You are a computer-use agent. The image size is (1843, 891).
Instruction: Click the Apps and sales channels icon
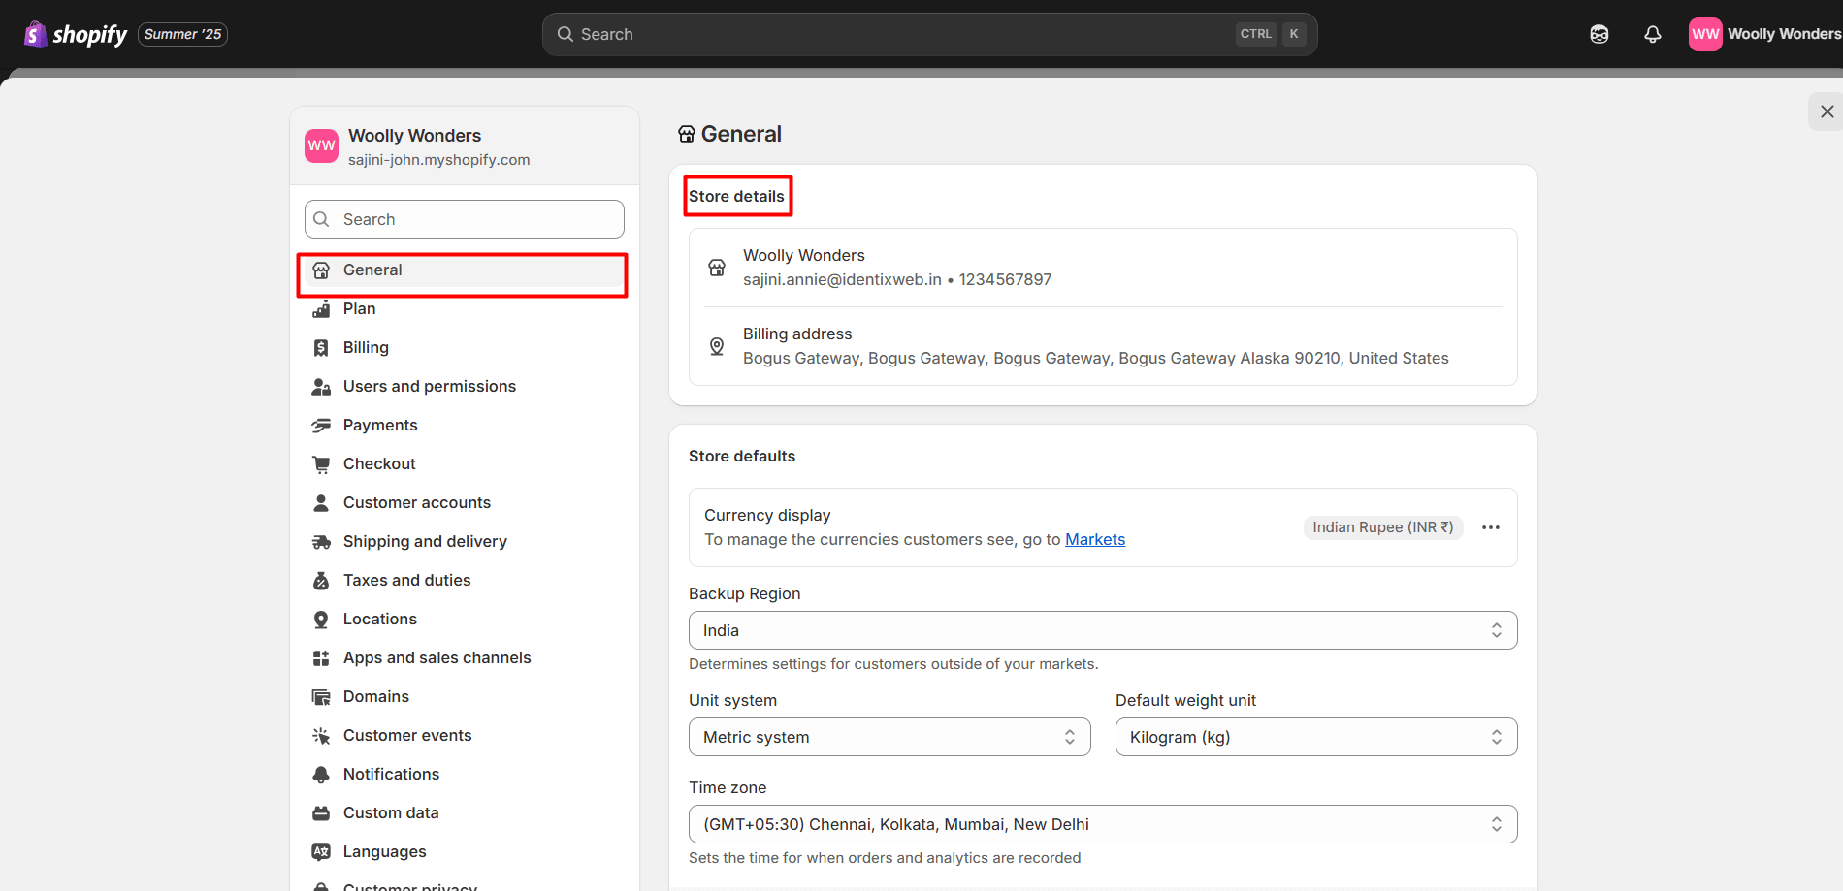(321, 658)
